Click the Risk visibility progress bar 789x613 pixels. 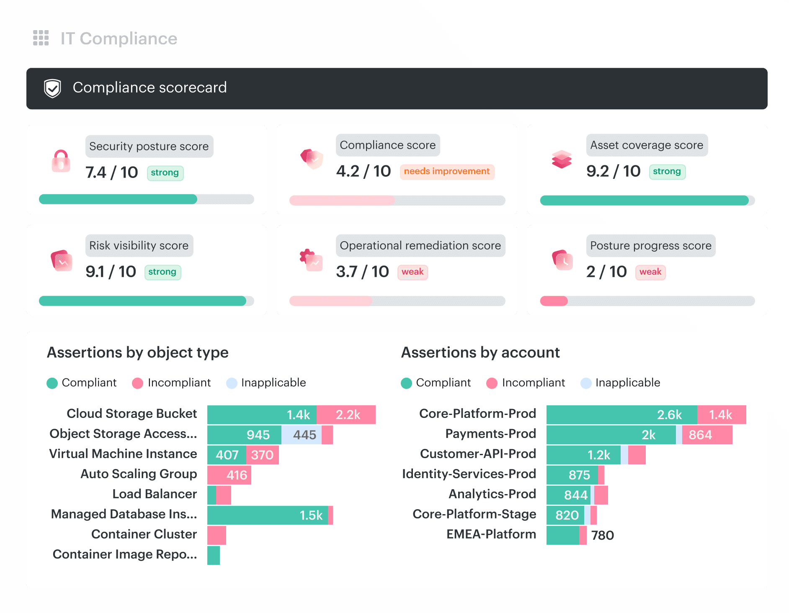(x=147, y=301)
